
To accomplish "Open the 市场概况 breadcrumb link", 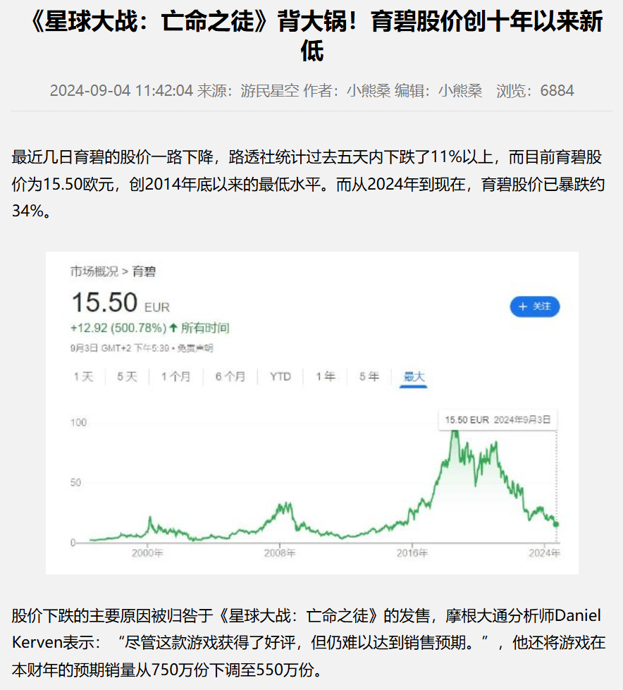I will point(94,271).
